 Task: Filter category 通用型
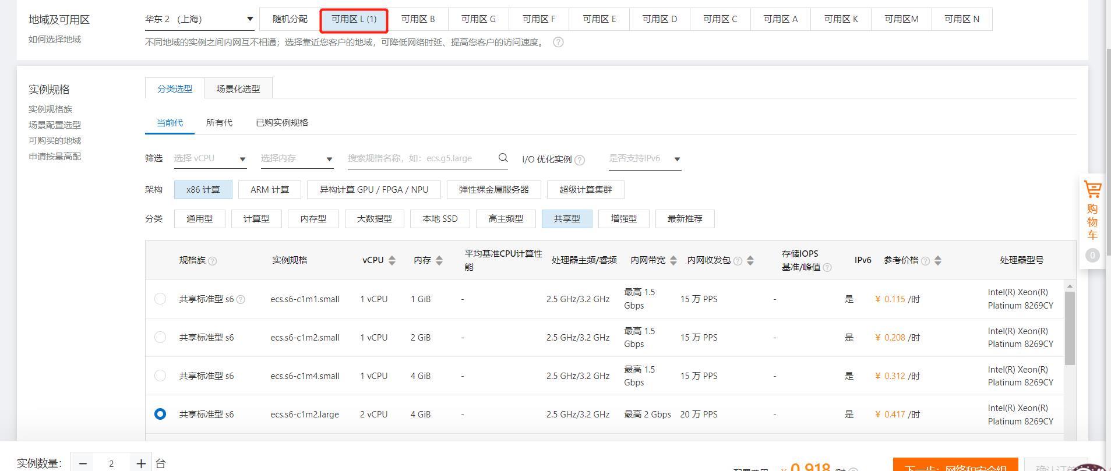200,219
